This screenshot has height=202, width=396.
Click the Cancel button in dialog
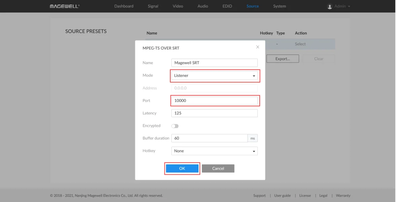(x=218, y=168)
